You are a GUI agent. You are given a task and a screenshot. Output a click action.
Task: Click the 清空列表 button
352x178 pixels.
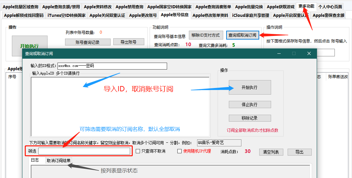click(271, 152)
